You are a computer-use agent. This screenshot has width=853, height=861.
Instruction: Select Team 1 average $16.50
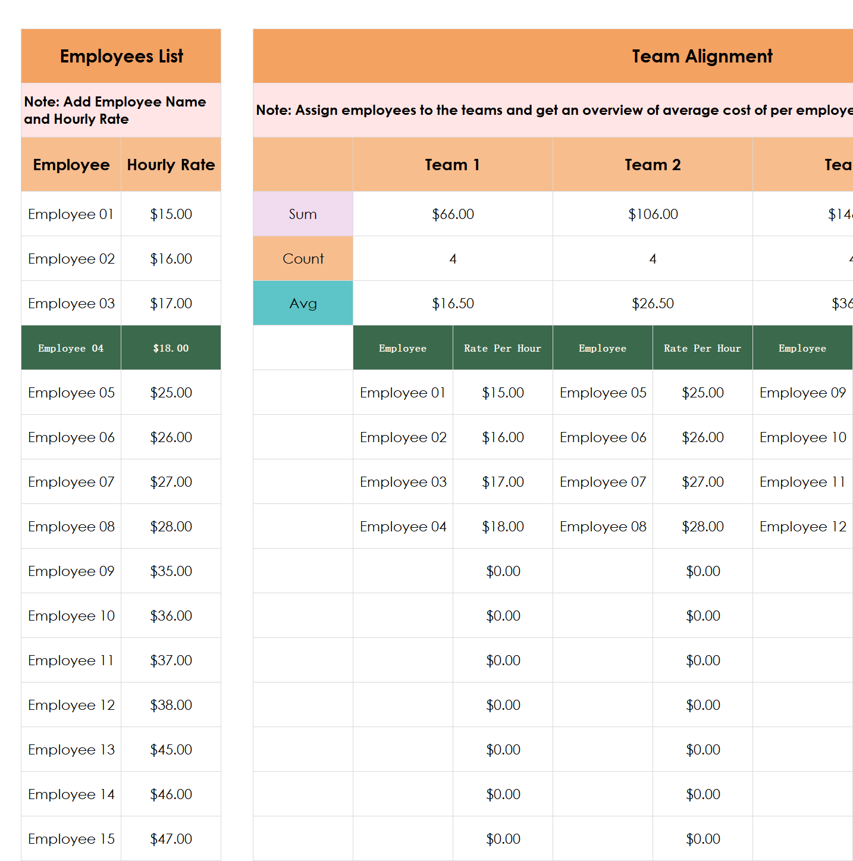(453, 303)
